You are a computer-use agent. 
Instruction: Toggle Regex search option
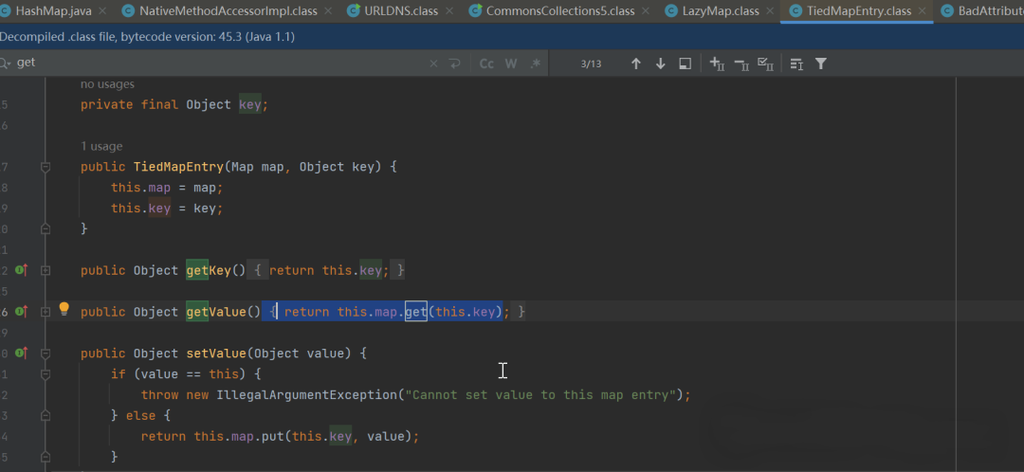(x=536, y=64)
